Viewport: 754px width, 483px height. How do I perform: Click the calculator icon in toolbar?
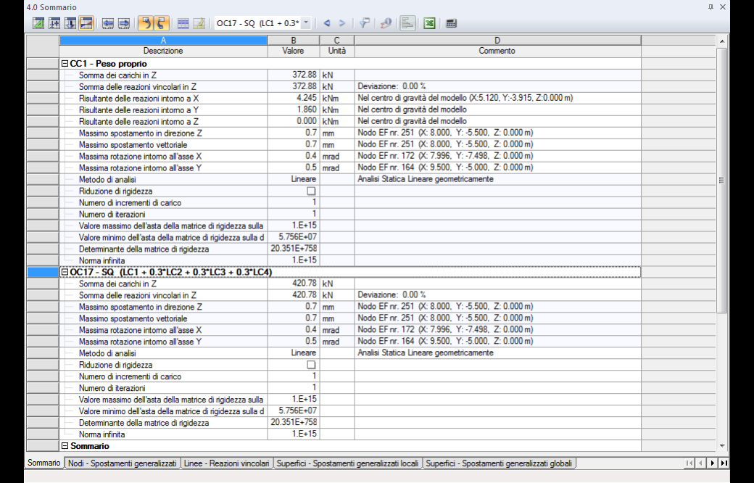pos(451,23)
